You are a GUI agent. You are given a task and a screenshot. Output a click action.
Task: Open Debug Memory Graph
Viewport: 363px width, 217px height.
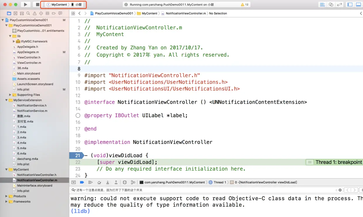133,182
